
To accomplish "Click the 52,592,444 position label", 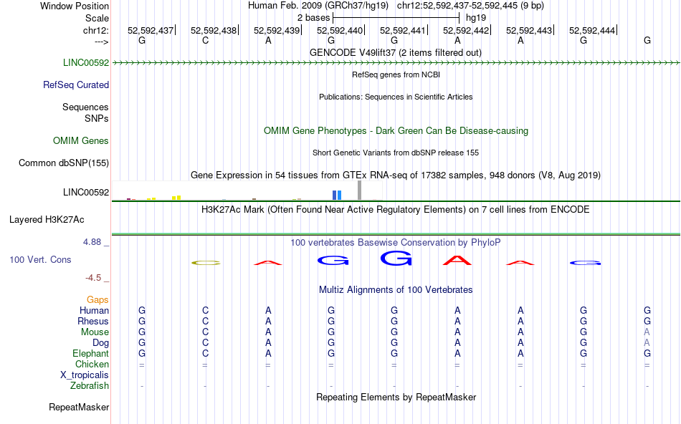I will tap(592, 30).
